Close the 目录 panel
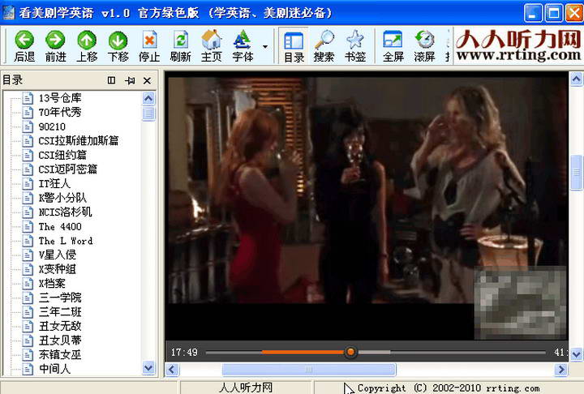The width and height of the screenshot is (584, 394). (x=147, y=80)
